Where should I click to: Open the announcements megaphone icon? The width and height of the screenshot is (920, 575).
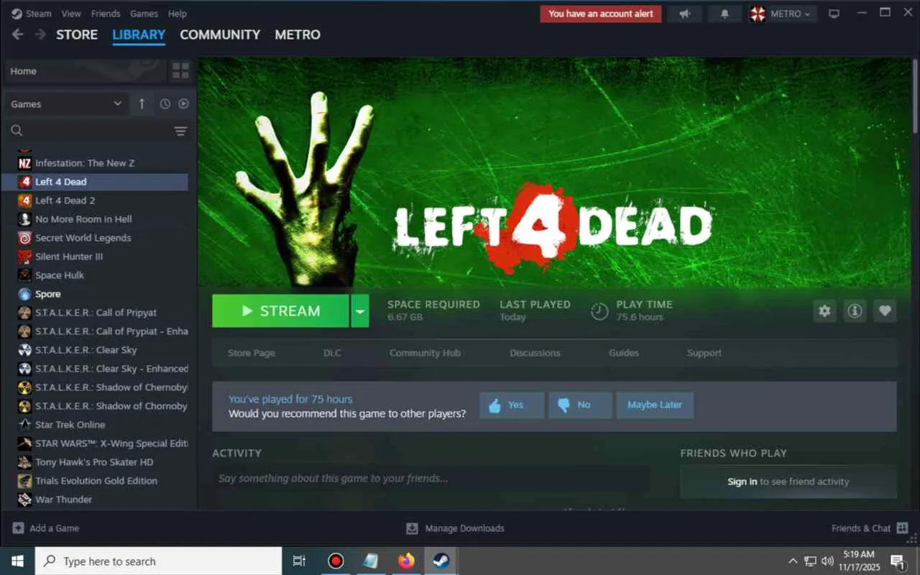click(x=684, y=14)
